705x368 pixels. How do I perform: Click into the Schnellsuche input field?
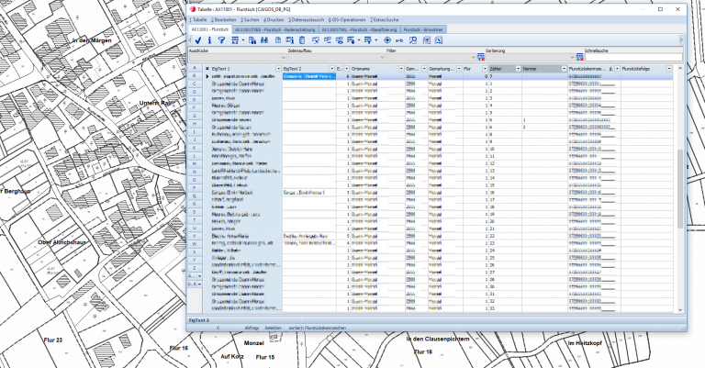(x=633, y=58)
